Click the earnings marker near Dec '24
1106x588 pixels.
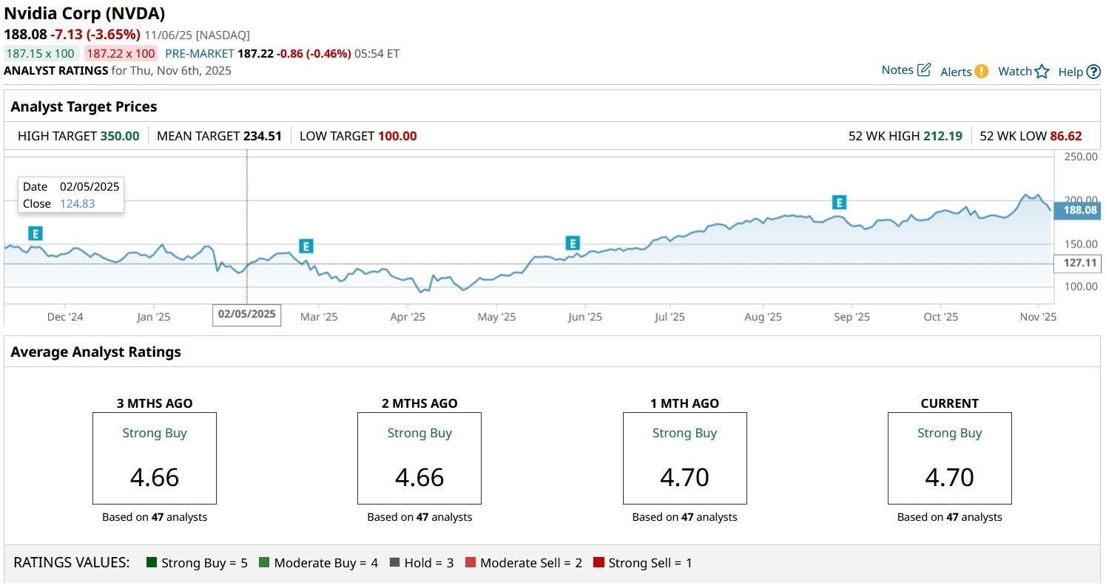pos(35,233)
